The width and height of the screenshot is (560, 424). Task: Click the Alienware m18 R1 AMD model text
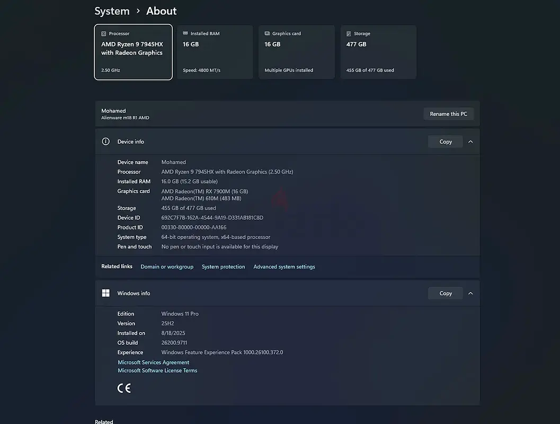coord(125,118)
